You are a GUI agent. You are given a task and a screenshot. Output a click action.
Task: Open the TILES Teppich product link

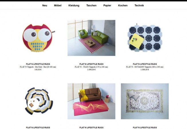tap(91, 67)
